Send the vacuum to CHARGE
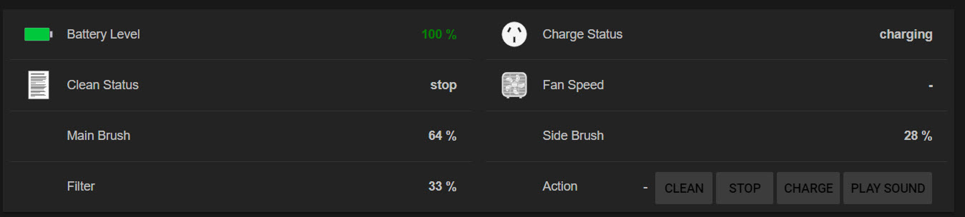This screenshot has width=965, height=217. (808, 188)
